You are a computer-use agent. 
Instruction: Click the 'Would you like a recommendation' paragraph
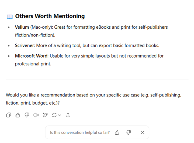click(93, 99)
